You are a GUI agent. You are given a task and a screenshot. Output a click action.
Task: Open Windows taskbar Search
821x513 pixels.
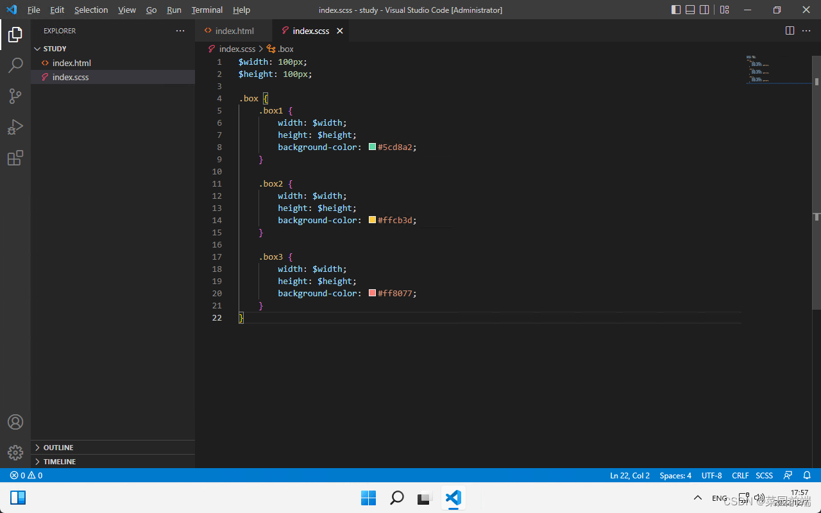(x=397, y=498)
